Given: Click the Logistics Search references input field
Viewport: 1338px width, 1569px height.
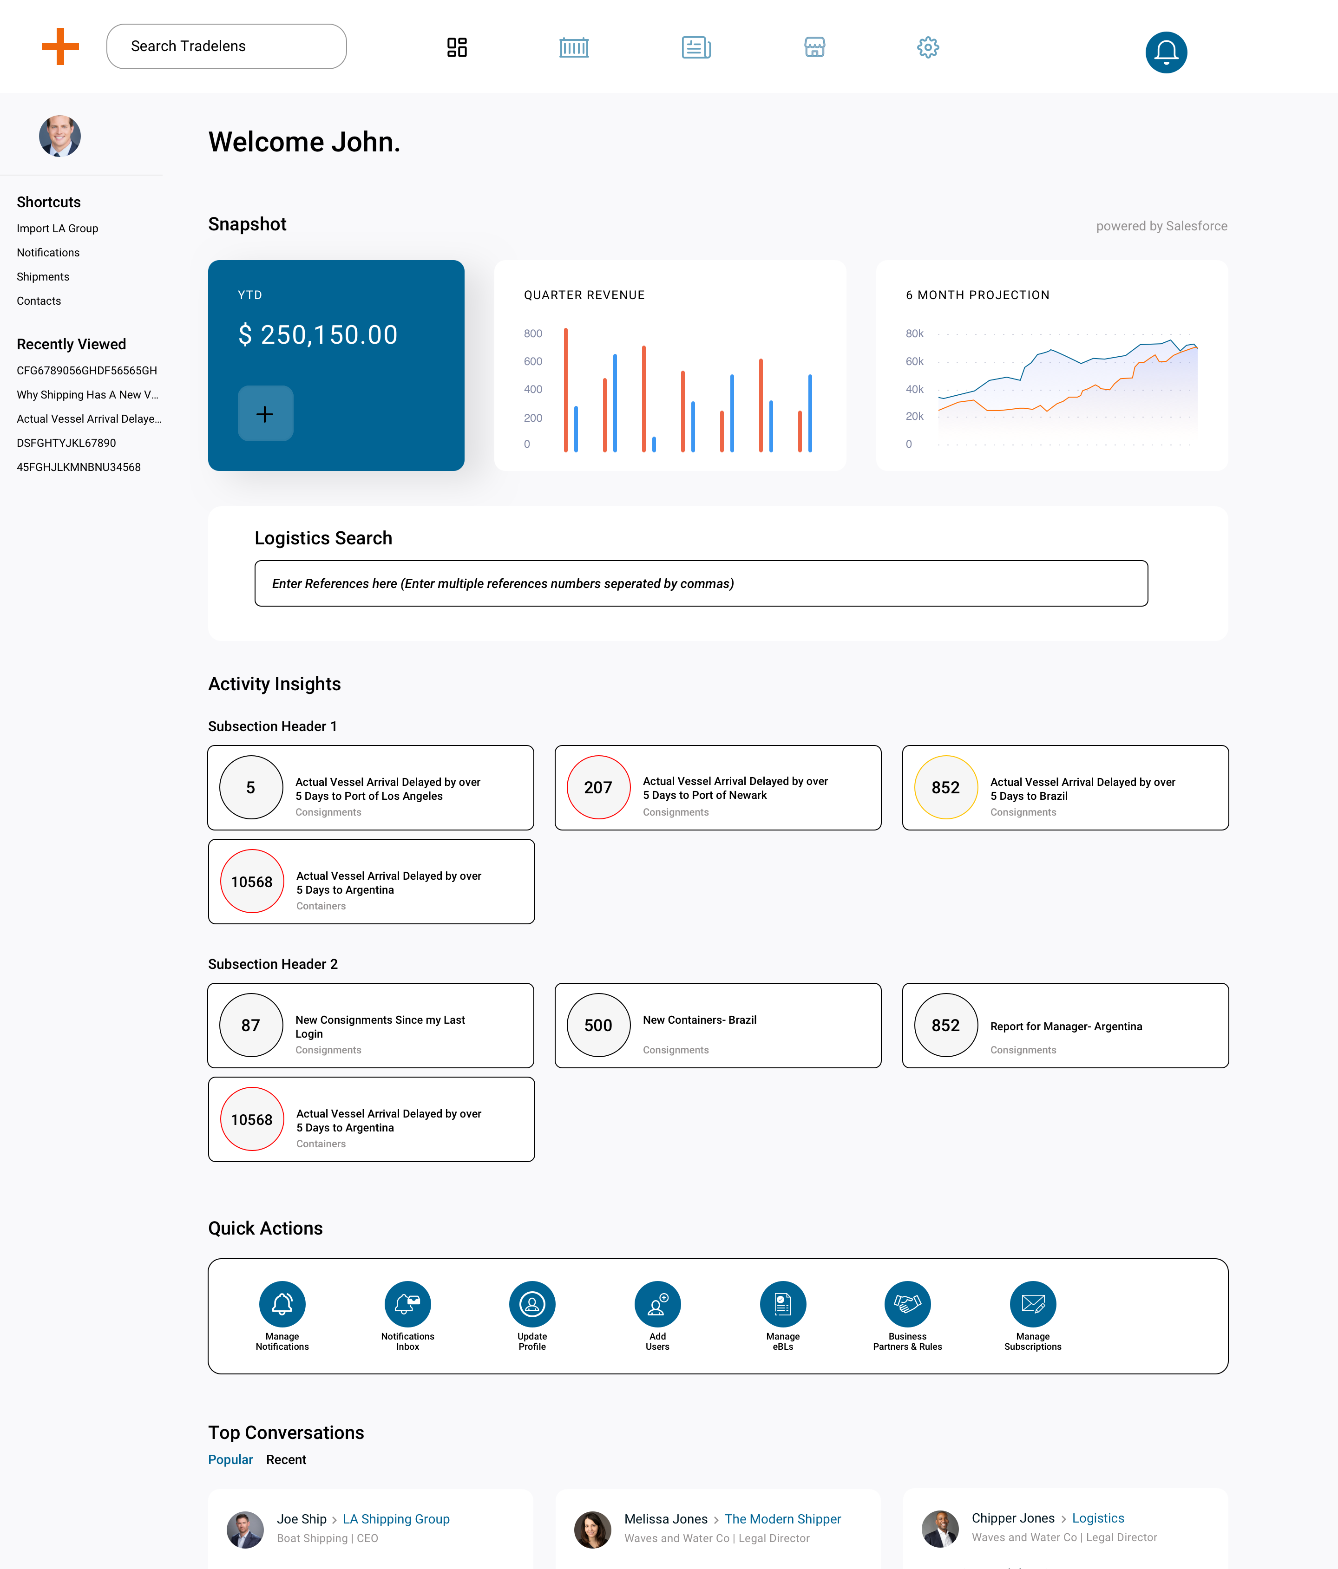Looking at the screenshot, I should tap(701, 583).
